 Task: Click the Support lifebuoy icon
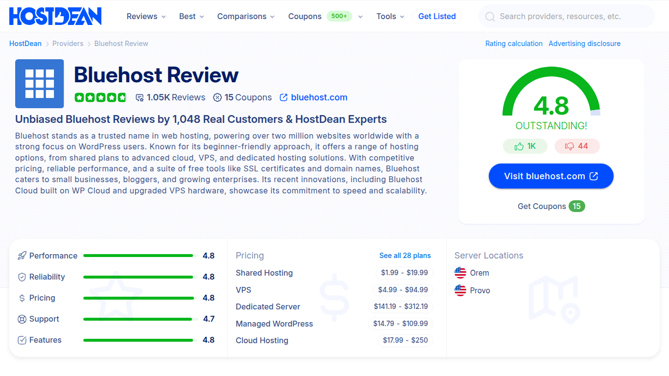pyautogui.click(x=22, y=319)
